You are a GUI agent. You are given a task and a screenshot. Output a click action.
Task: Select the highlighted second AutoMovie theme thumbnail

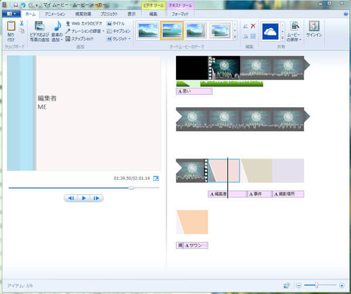tap(172, 30)
